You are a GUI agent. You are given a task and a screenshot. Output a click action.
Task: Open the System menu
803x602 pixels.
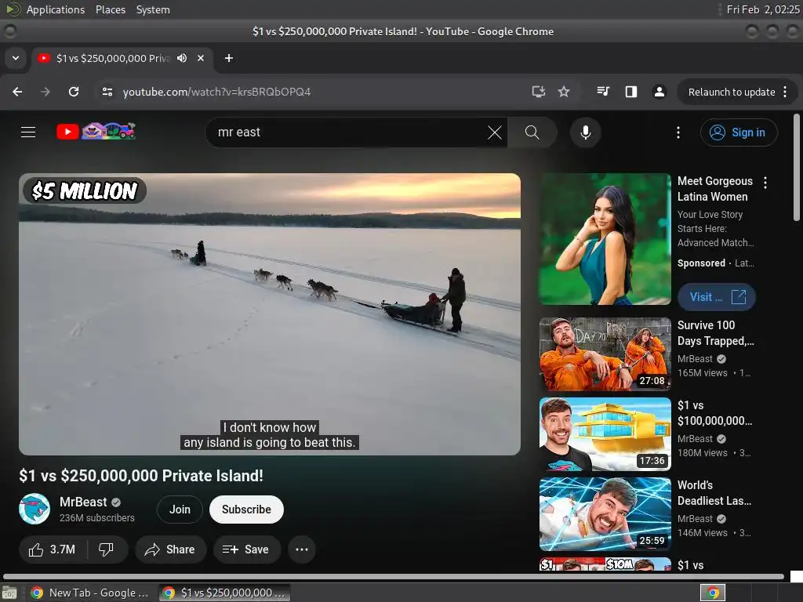point(153,9)
